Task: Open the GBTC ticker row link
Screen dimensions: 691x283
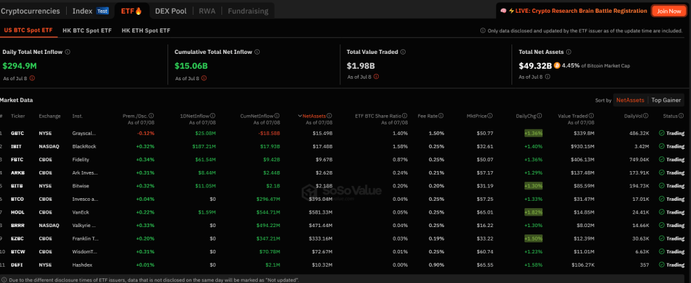Action: 20,133
